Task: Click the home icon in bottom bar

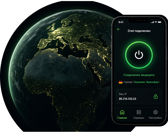Action: (x=122, y=112)
